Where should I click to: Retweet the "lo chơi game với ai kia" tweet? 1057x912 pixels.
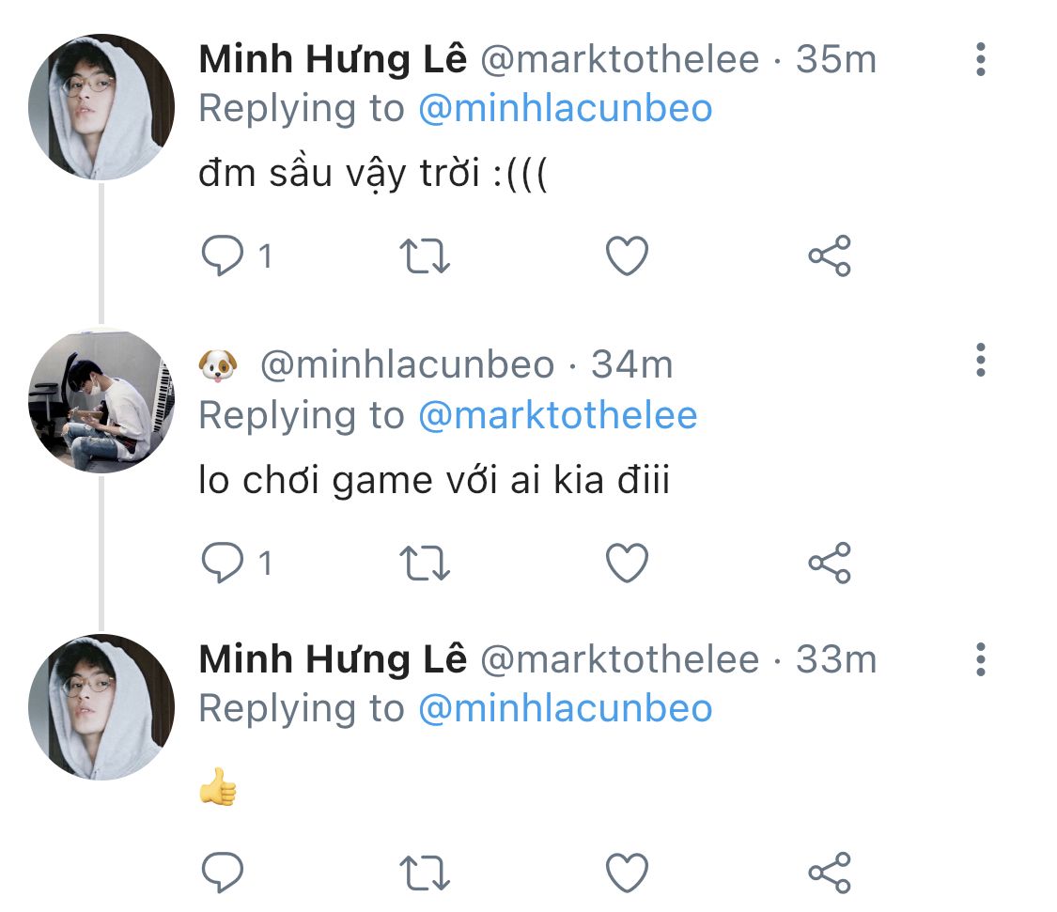[425, 563]
